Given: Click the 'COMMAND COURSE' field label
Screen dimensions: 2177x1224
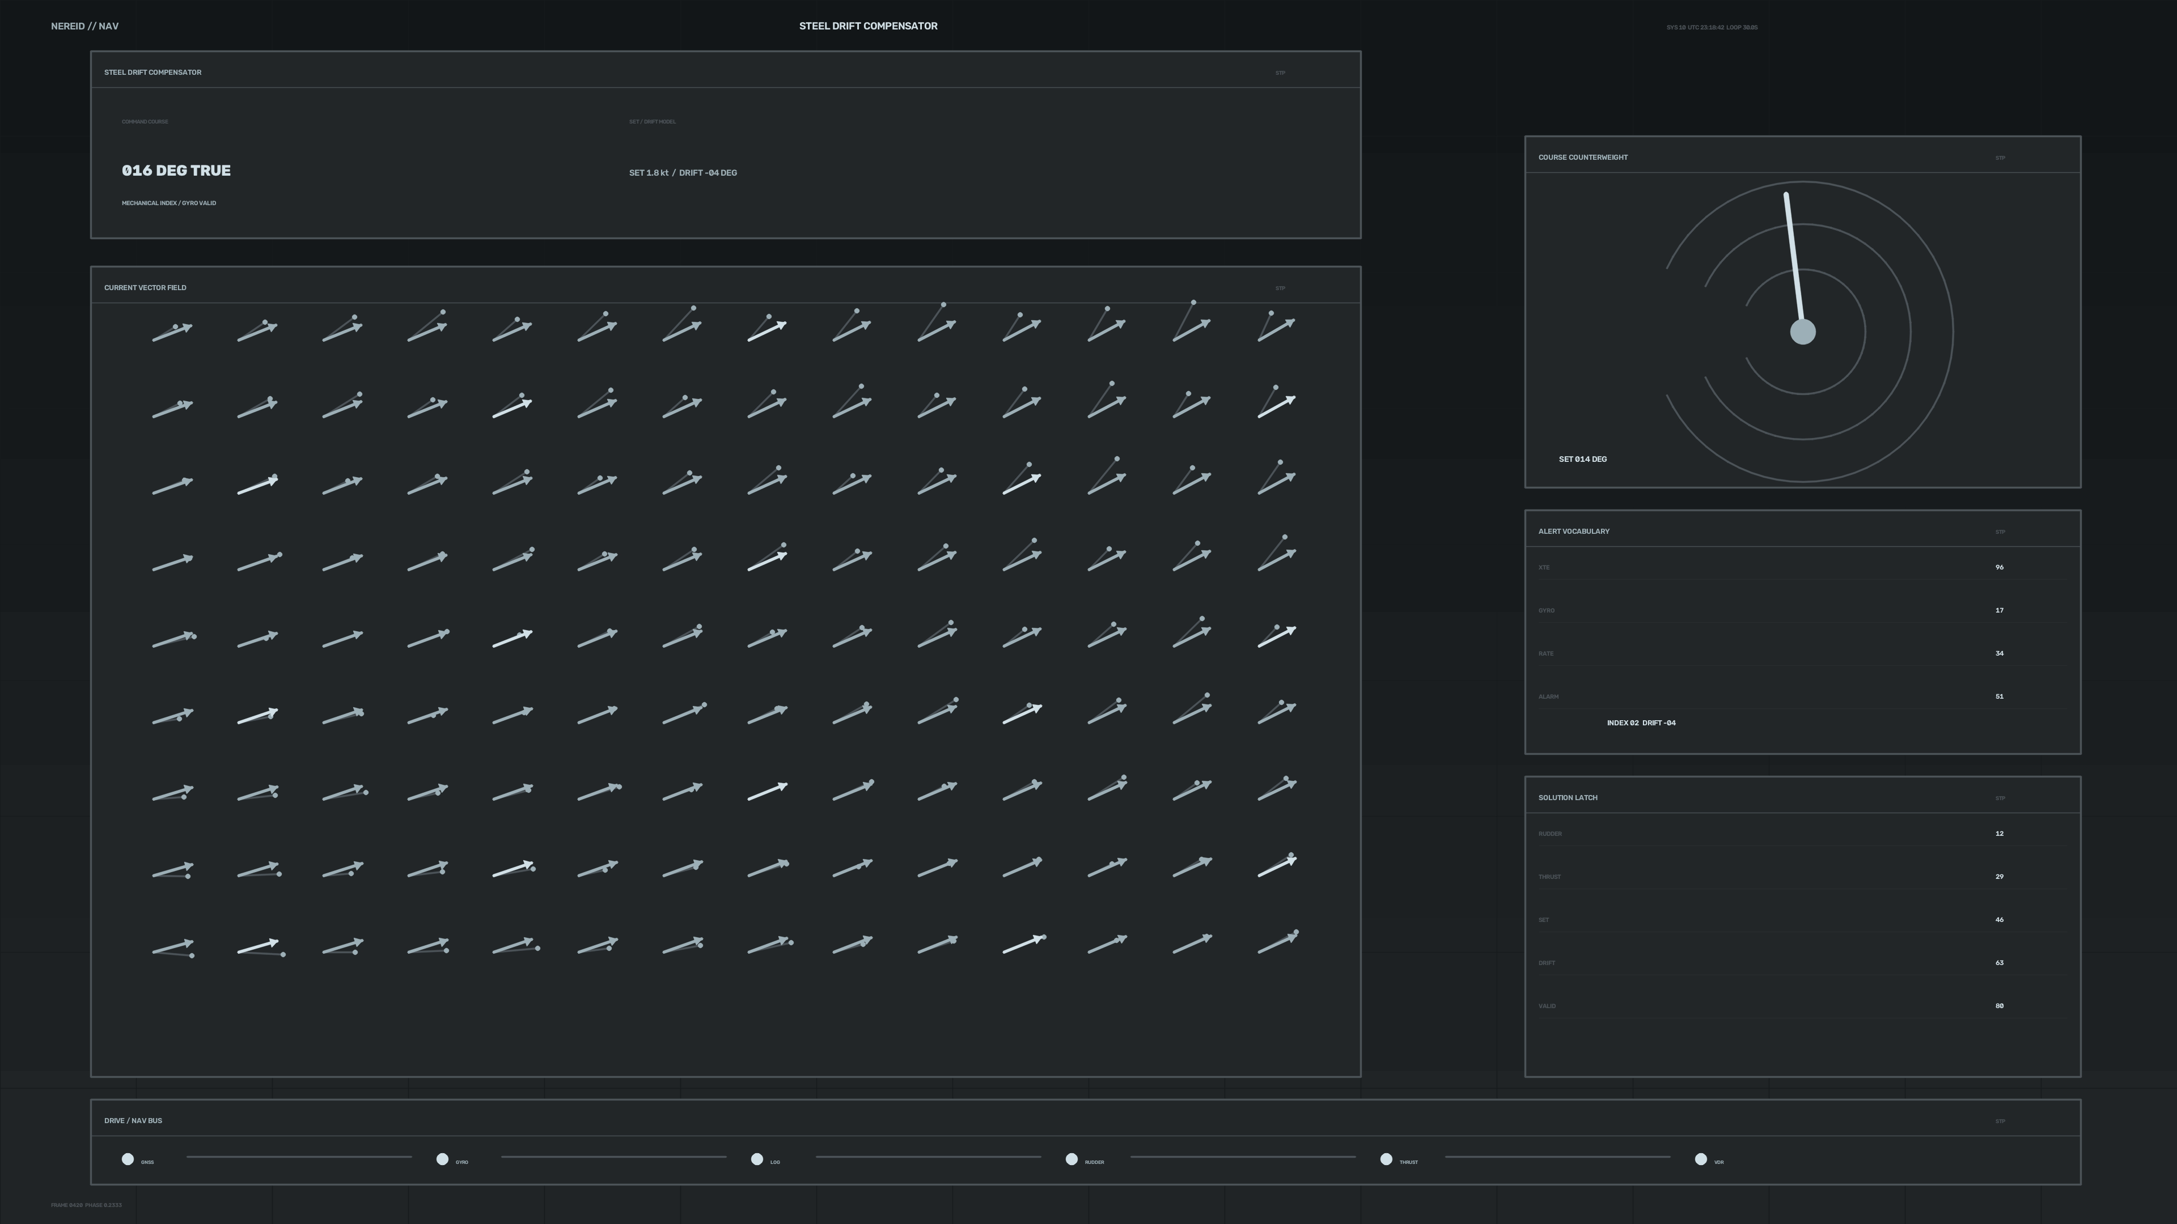Looking at the screenshot, I should pos(145,122).
